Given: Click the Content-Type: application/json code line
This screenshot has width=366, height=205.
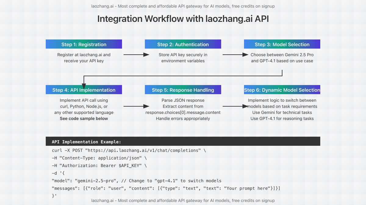Looking at the screenshot, I should point(99,158).
